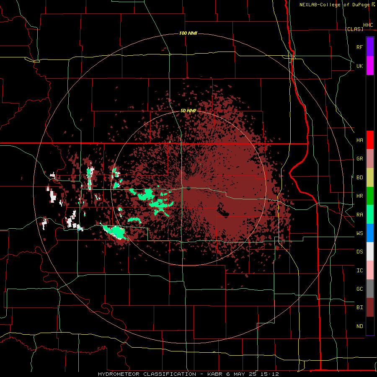Click the 'DS' legend label
377x377 pixels.
[359, 252]
